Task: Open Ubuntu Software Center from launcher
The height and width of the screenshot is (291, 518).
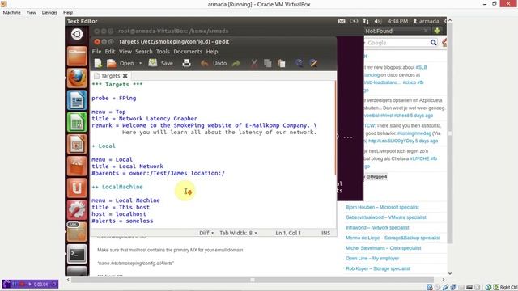Action: tap(77, 166)
